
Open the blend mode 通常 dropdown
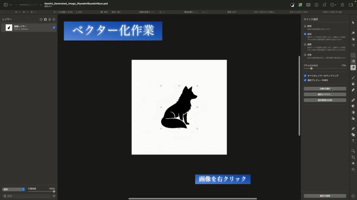click(x=14, y=190)
